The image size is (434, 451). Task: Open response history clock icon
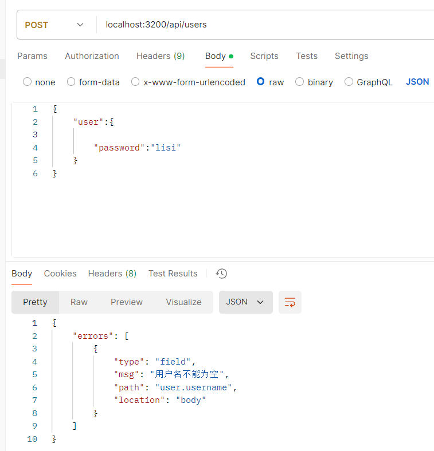tap(222, 274)
